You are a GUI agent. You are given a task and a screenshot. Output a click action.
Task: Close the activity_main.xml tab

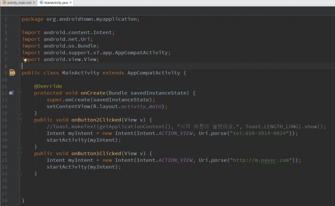click(34, 3)
